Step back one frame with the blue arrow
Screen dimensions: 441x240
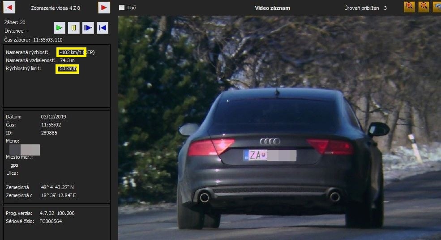[103, 28]
